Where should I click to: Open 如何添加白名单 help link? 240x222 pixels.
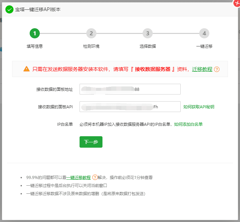pyautogui.click(x=188, y=124)
